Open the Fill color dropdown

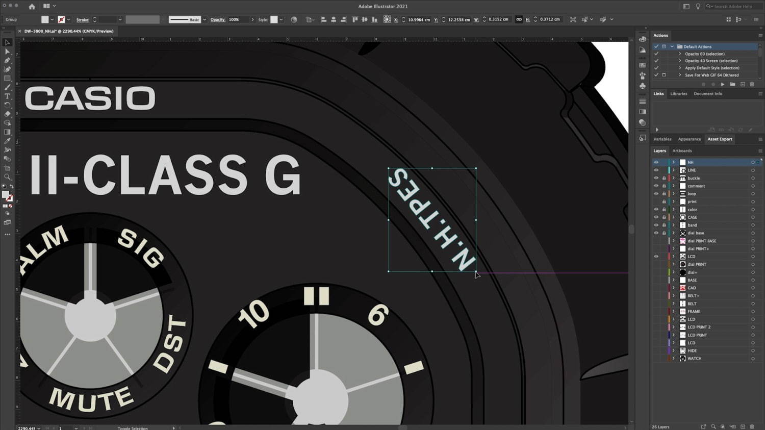coord(52,19)
